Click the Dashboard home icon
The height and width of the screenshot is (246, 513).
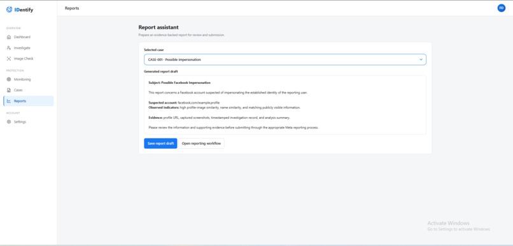point(9,37)
